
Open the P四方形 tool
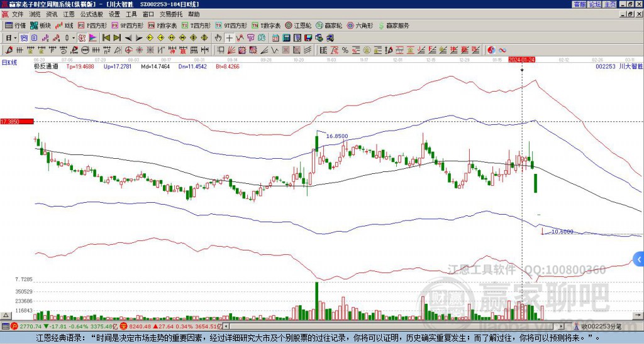pyautogui.click(x=93, y=25)
